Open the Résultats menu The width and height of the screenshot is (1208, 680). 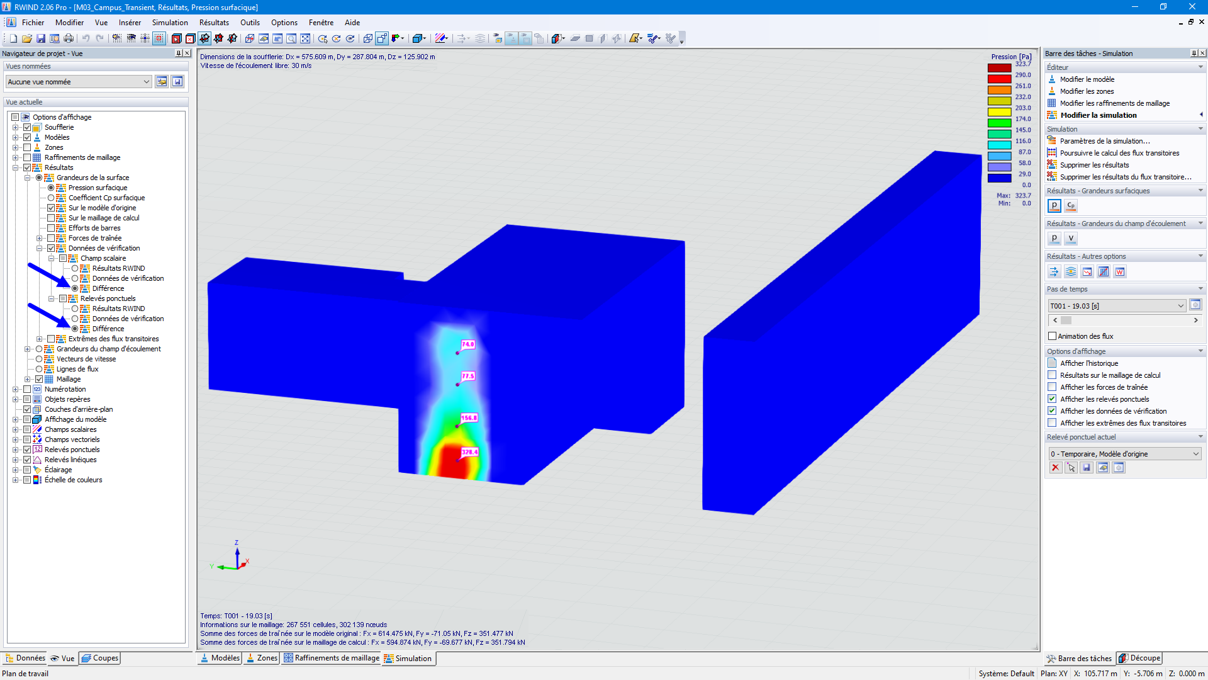214,23
